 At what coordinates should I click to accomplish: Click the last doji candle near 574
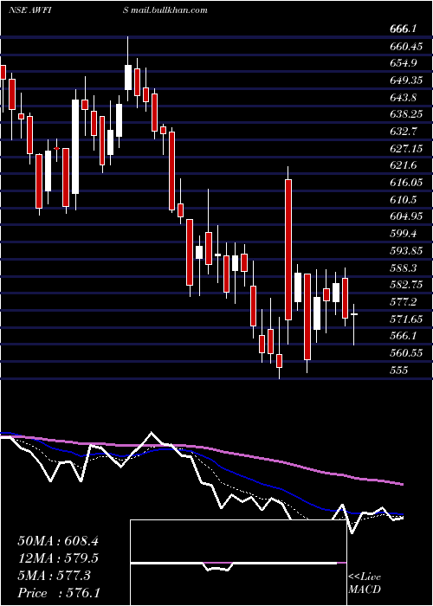[x=353, y=325]
